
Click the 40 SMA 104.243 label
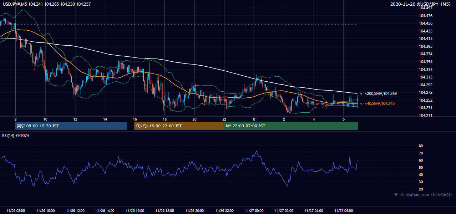(378, 103)
